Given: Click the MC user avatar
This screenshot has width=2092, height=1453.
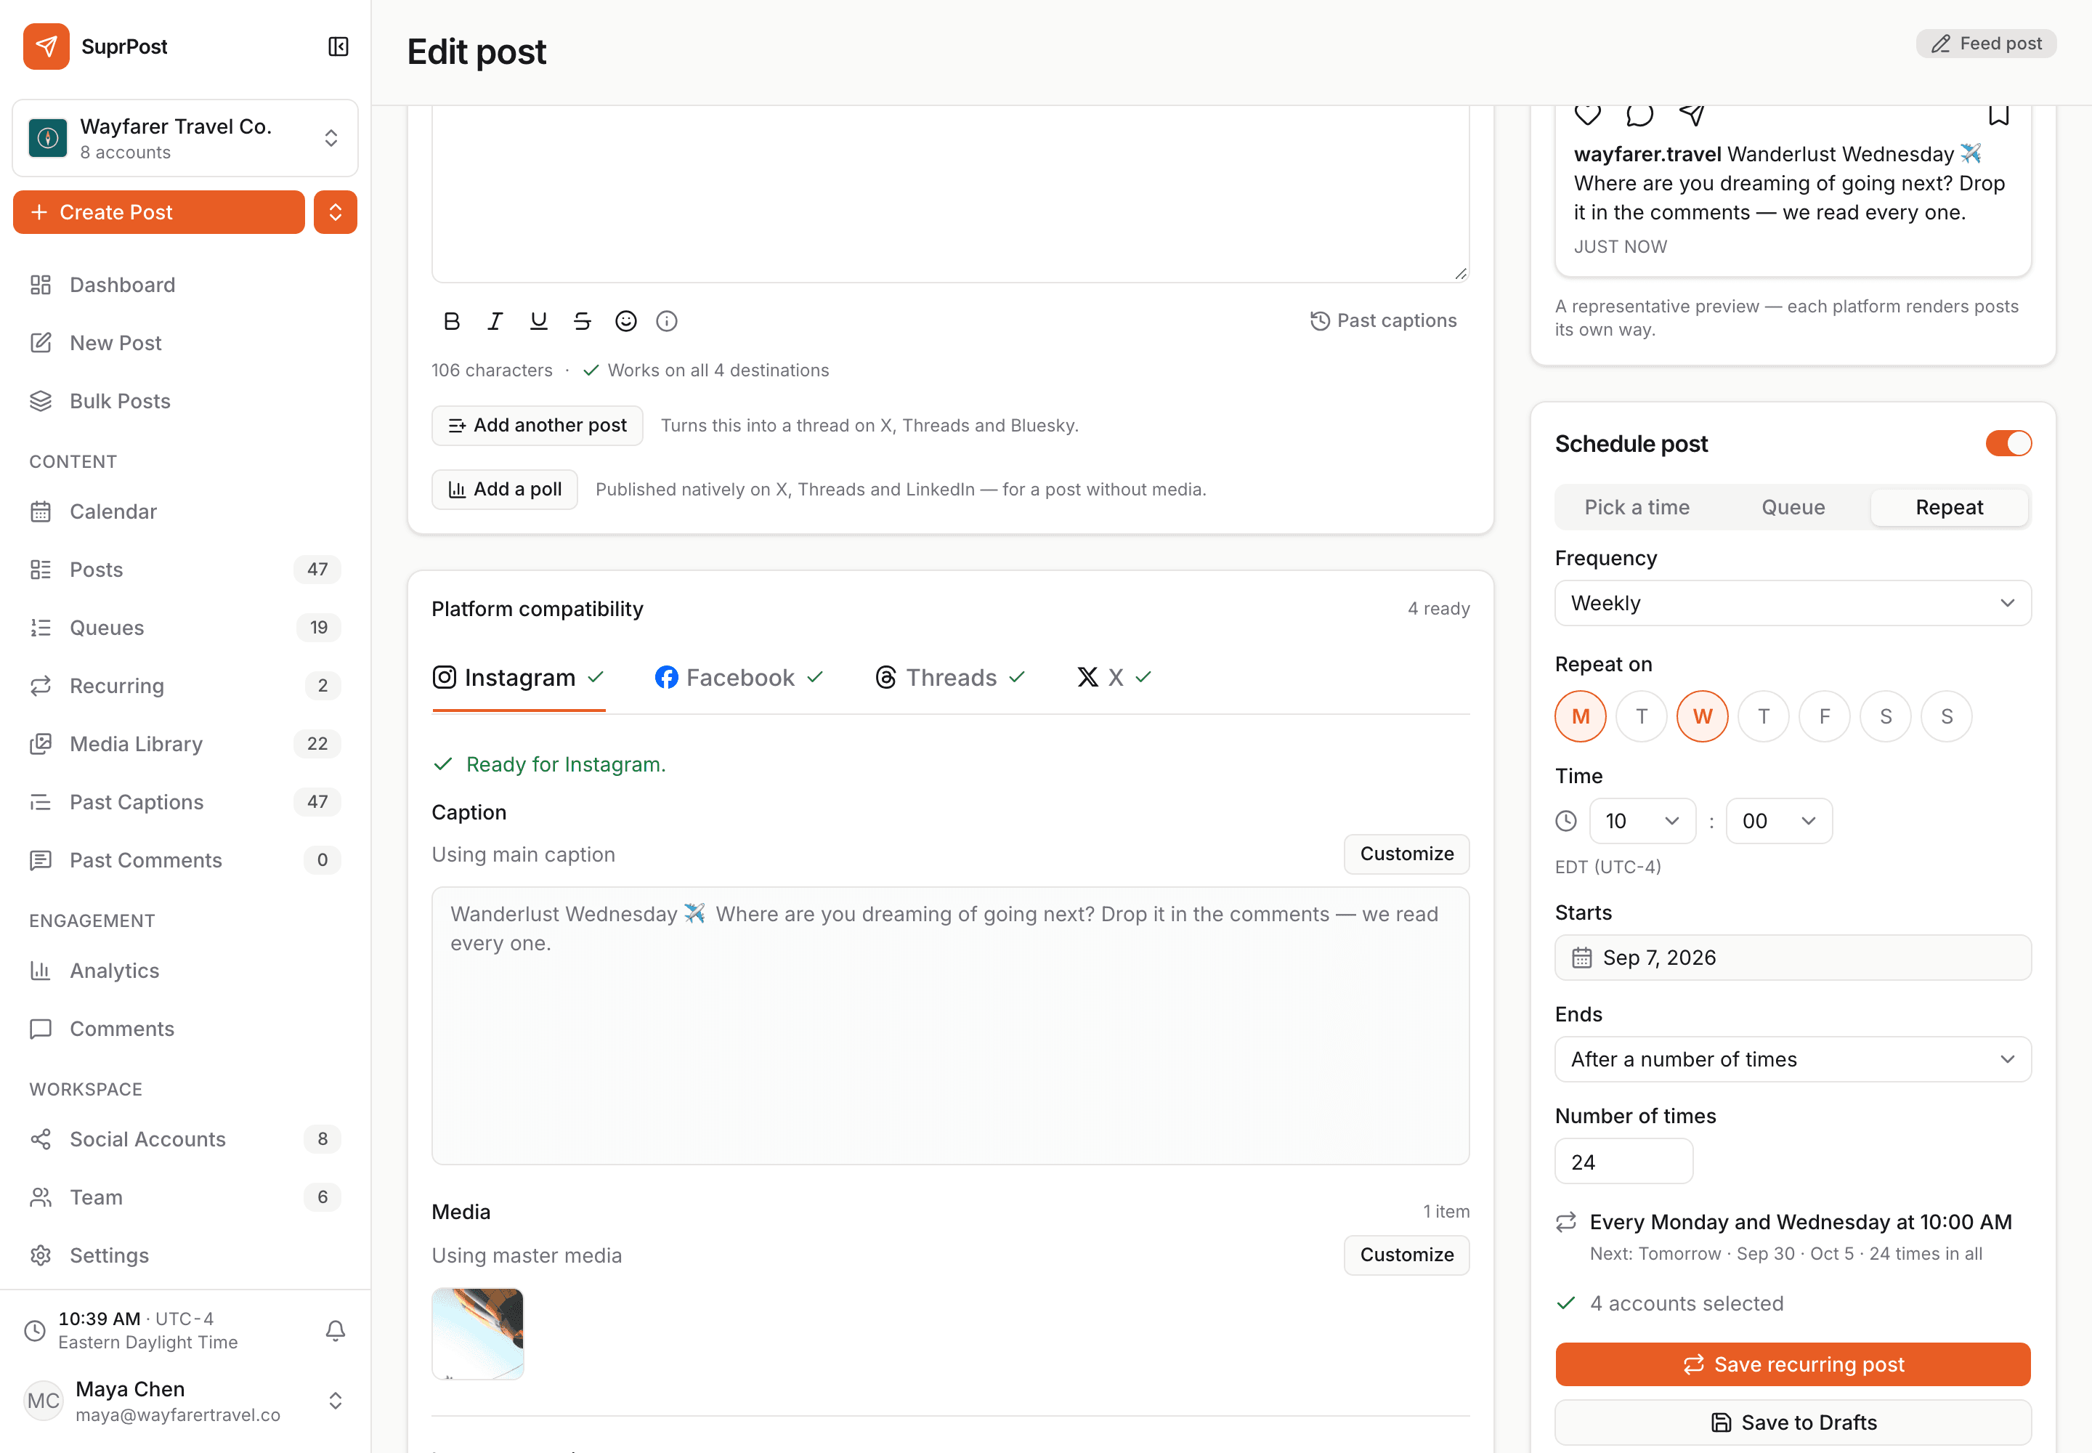Looking at the screenshot, I should (x=43, y=1400).
